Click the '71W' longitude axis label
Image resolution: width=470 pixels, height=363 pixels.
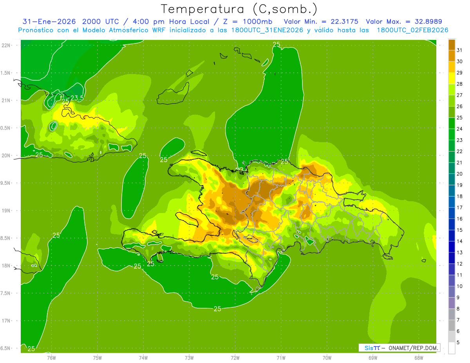(281, 358)
